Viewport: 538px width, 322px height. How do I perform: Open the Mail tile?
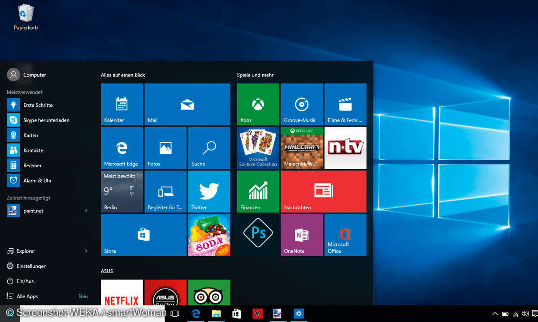[x=187, y=104]
